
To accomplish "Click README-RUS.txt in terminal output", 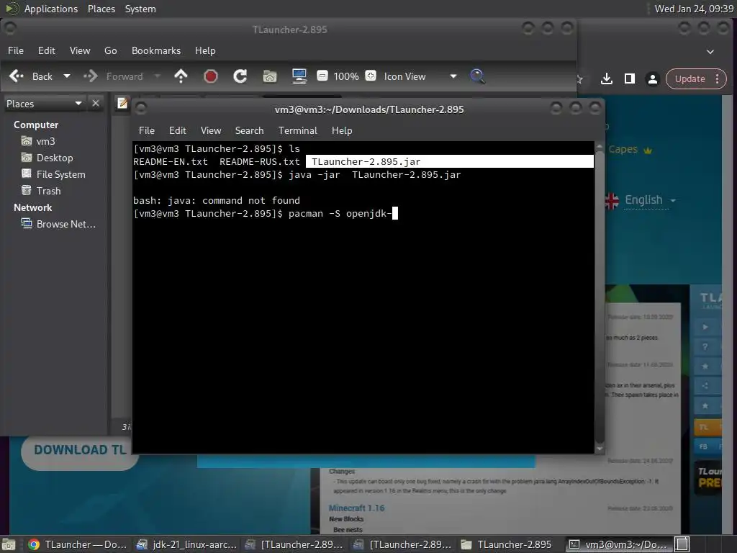I will 259,161.
